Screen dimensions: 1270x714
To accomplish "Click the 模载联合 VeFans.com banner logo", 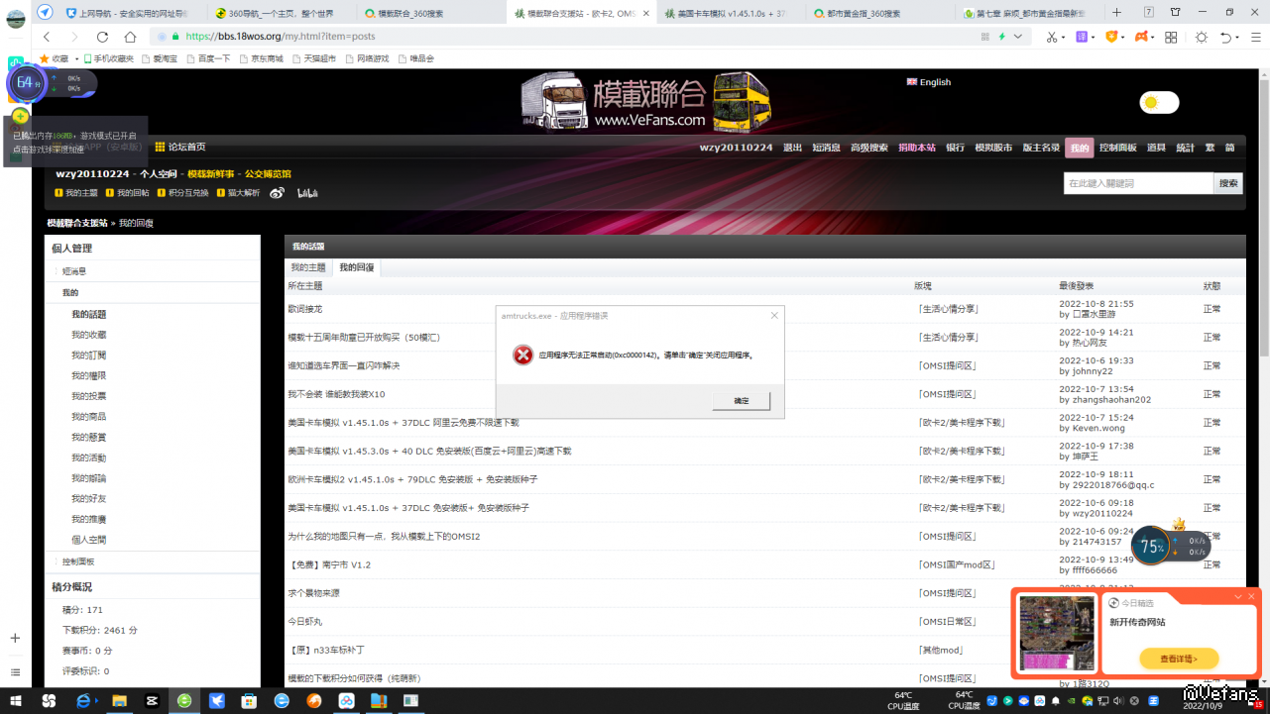I will tap(648, 100).
